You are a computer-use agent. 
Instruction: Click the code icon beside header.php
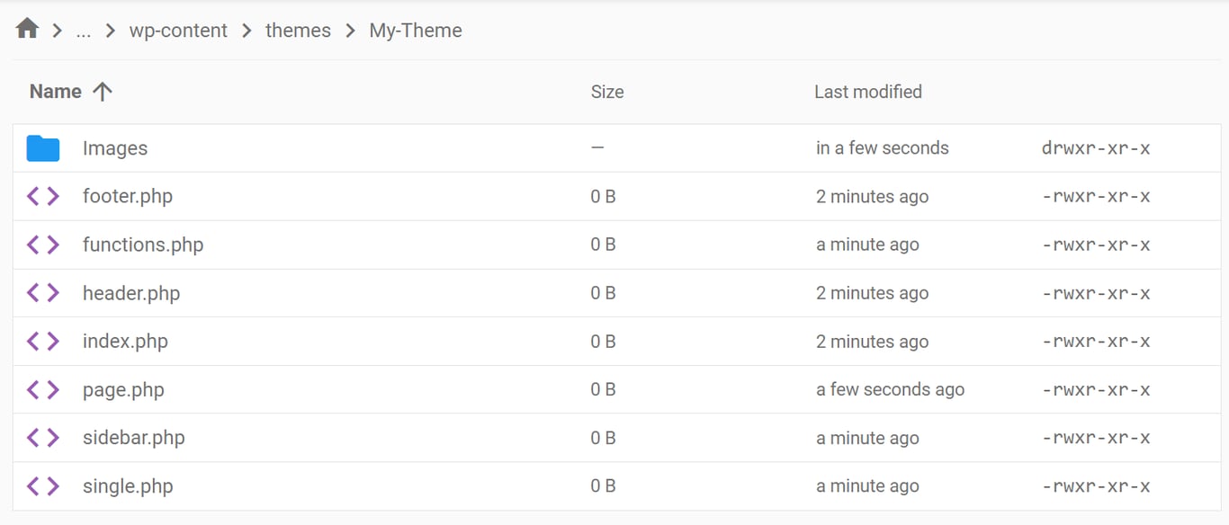pos(41,292)
